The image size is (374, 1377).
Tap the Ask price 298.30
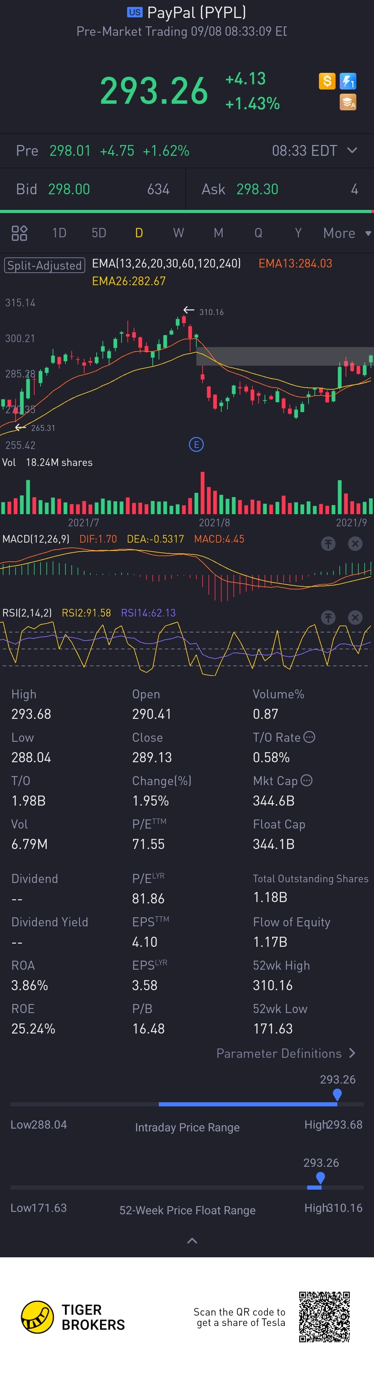click(257, 189)
